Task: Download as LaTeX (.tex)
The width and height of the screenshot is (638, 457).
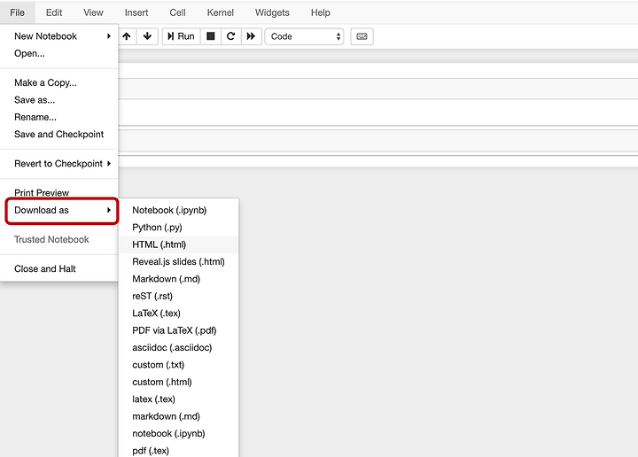Action: click(179, 313)
